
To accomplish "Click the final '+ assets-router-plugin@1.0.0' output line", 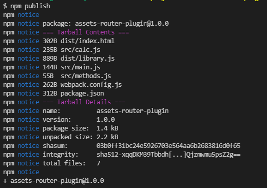I will [x=53, y=181].
